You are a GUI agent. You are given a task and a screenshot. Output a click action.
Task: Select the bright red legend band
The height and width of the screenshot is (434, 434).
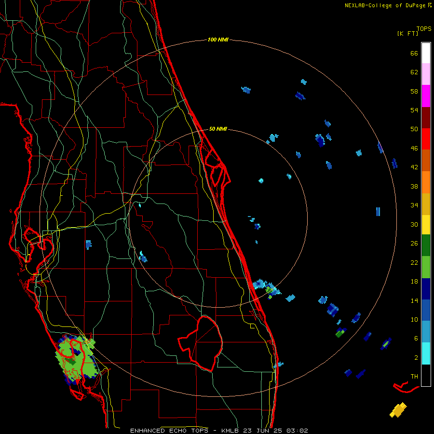coord(426,139)
